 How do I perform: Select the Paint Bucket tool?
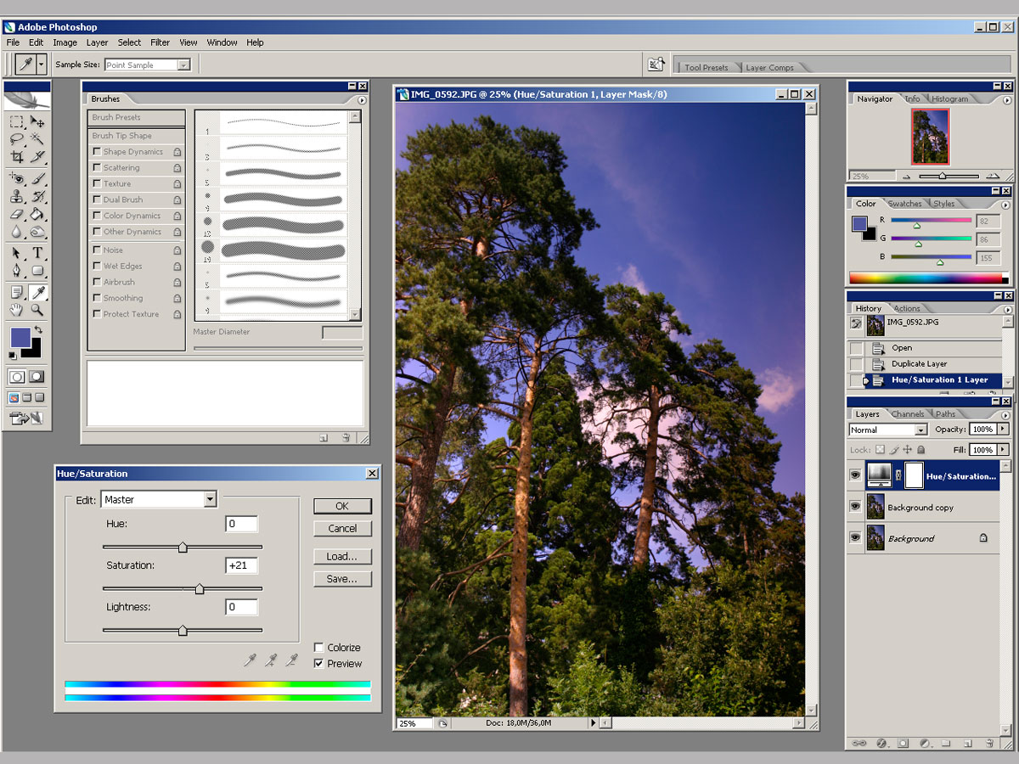tap(37, 214)
